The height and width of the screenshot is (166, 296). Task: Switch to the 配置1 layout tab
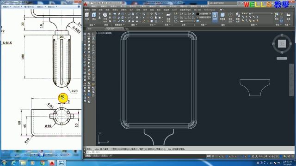(96, 156)
